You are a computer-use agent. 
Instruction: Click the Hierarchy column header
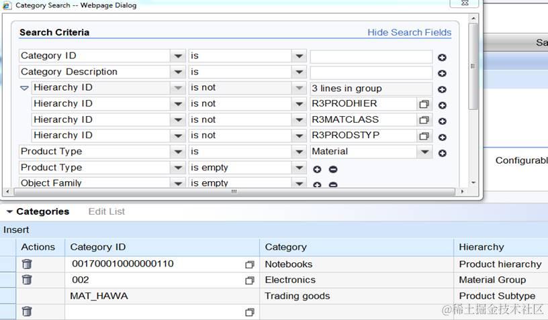pyautogui.click(x=501, y=247)
